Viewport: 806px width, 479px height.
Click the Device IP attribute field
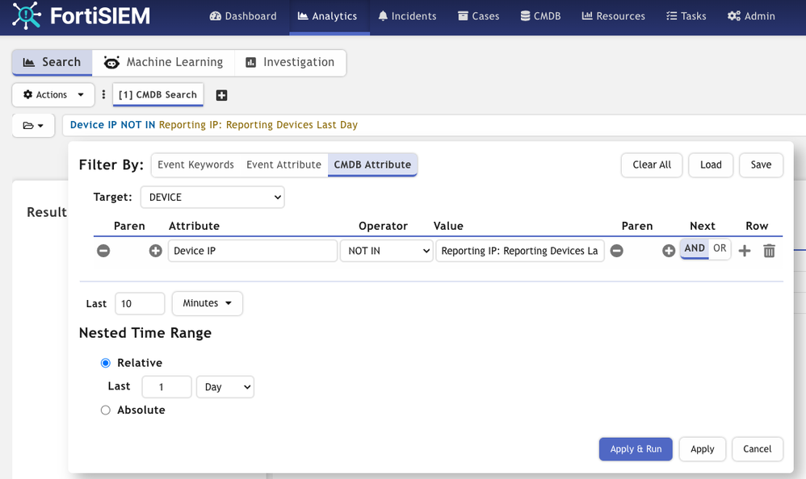pos(252,251)
